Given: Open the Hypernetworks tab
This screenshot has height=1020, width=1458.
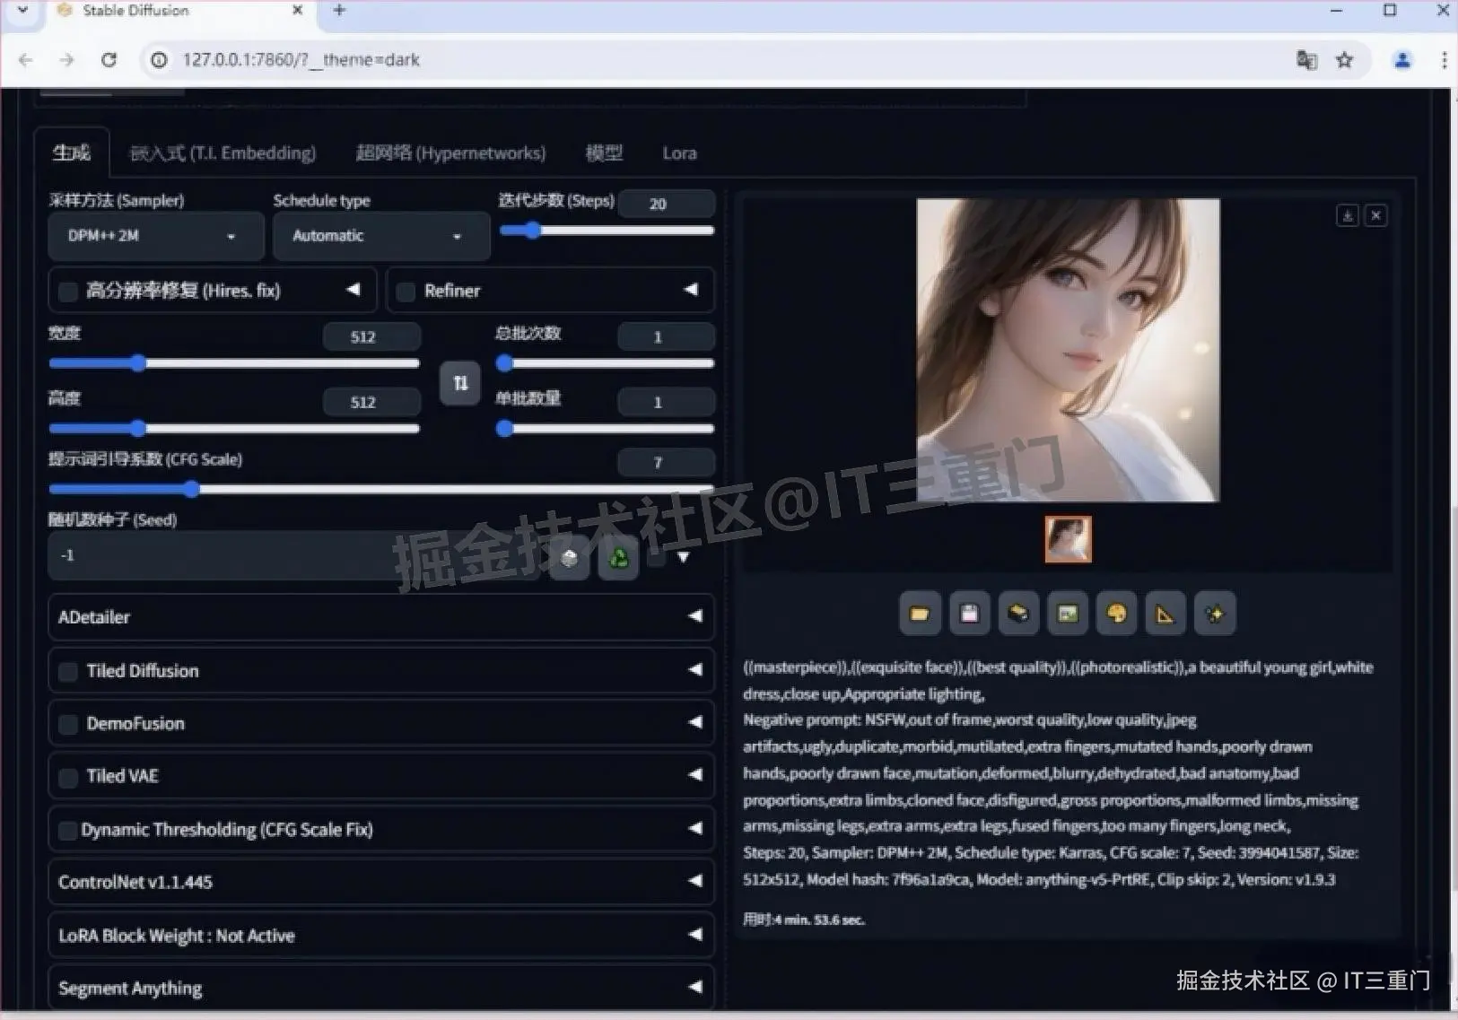Looking at the screenshot, I should point(449,153).
